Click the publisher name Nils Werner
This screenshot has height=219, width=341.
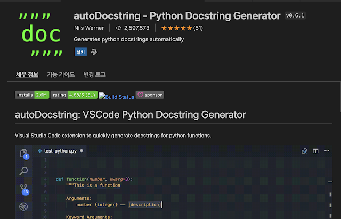click(89, 28)
